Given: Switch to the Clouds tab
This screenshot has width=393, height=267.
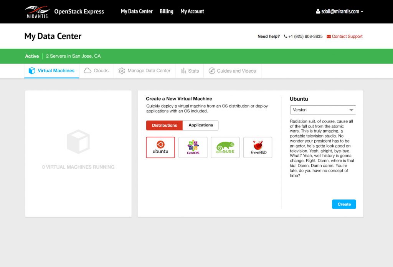Looking at the screenshot, I should [96, 71].
